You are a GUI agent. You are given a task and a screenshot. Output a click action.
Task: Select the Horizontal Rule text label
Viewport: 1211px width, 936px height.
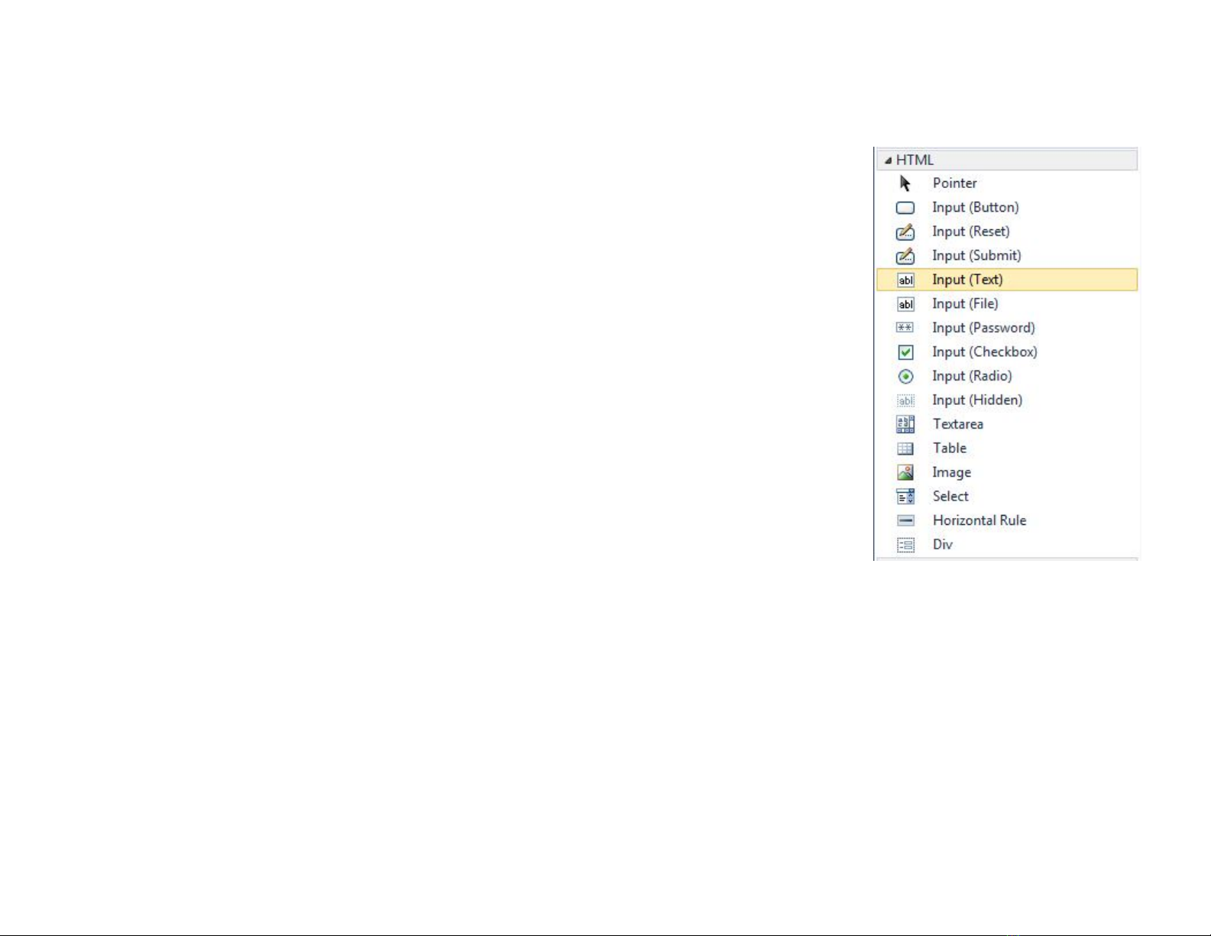click(979, 520)
